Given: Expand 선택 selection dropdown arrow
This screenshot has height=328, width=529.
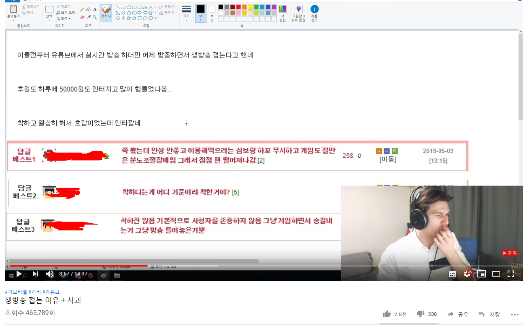Looking at the screenshot, I should tap(49, 19).
